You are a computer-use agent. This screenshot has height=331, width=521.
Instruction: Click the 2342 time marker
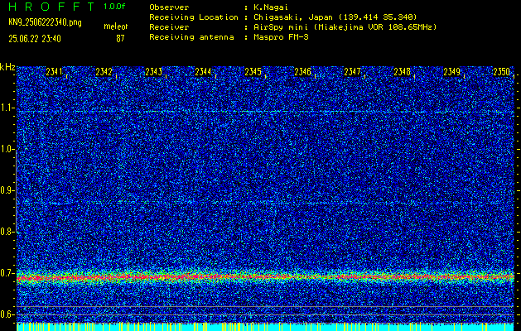pos(104,72)
